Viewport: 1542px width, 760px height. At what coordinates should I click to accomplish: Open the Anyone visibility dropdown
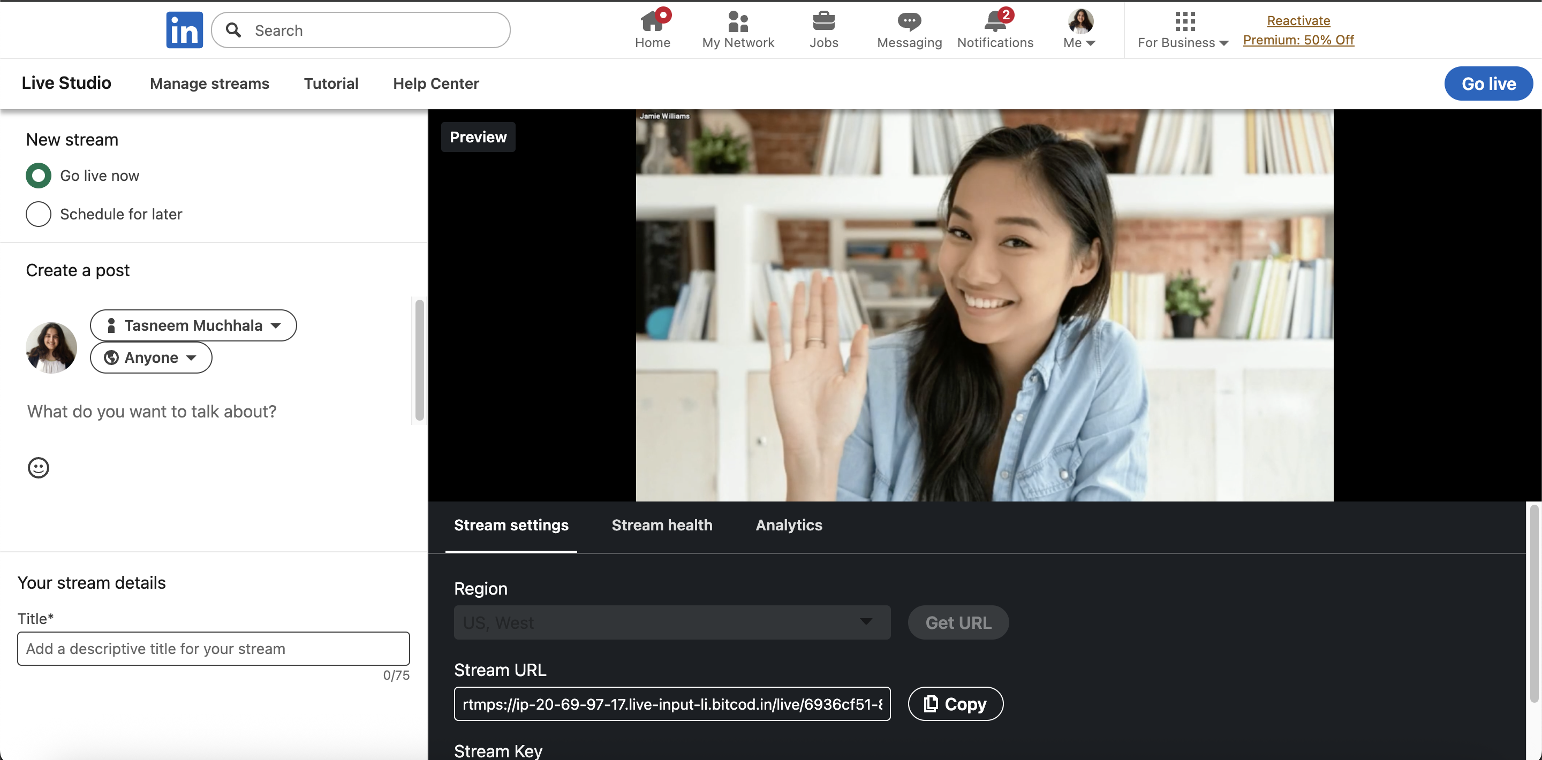[x=151, y=358]
